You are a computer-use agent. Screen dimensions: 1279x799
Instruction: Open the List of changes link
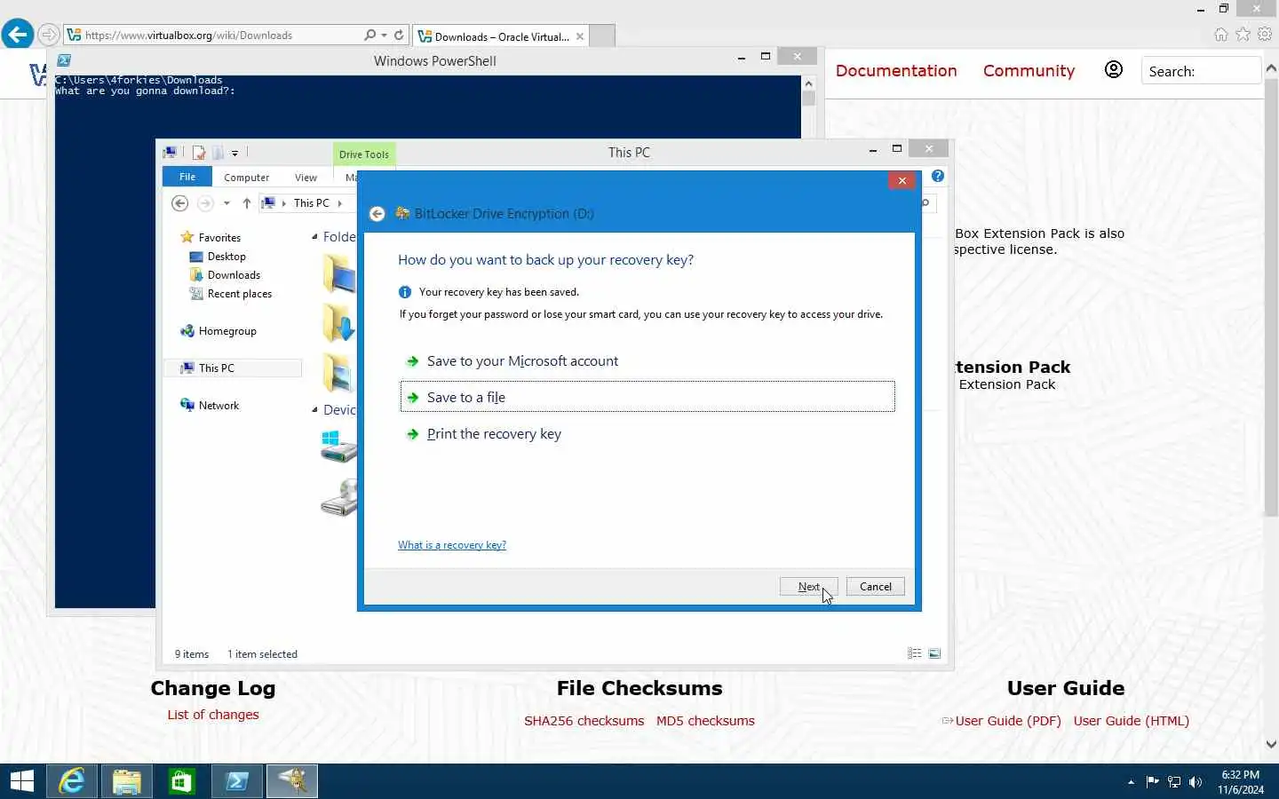213,715
